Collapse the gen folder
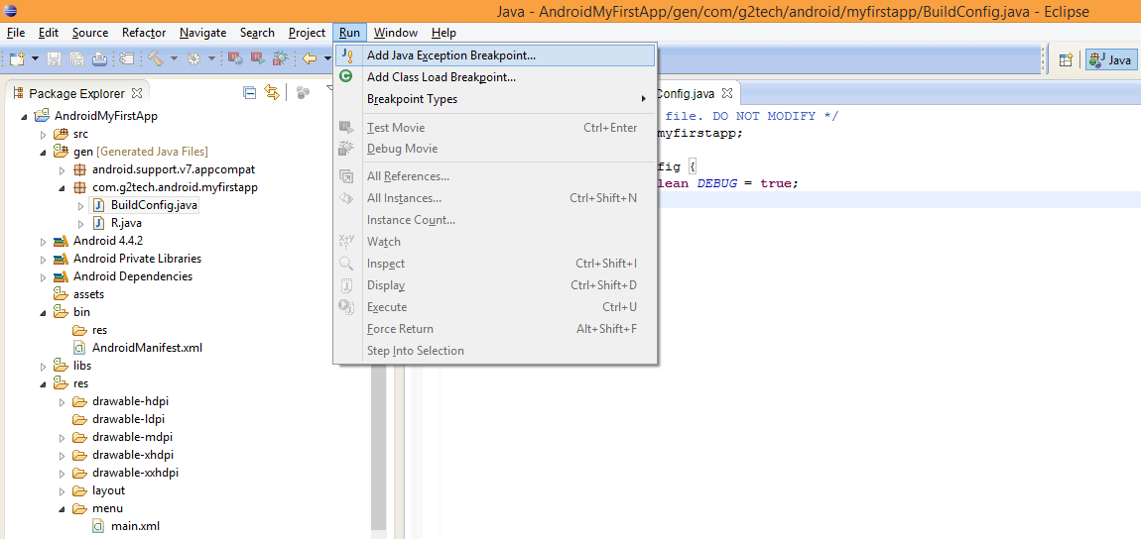The width and height of the screenshot is (1141, 539). tap(43, 153)
